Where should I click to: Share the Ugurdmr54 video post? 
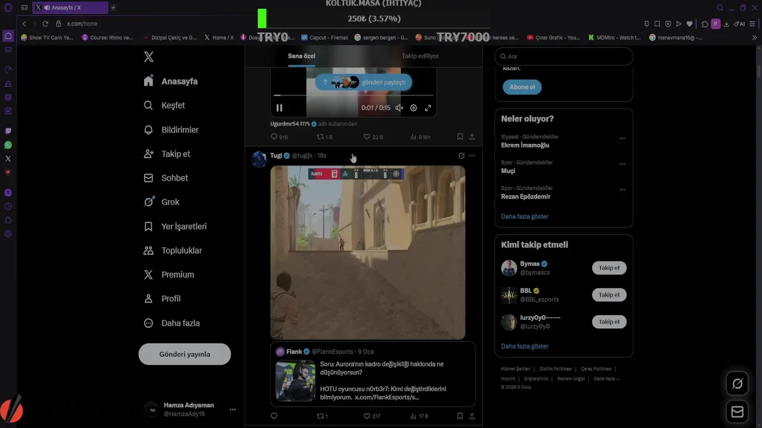pos(472,137)
